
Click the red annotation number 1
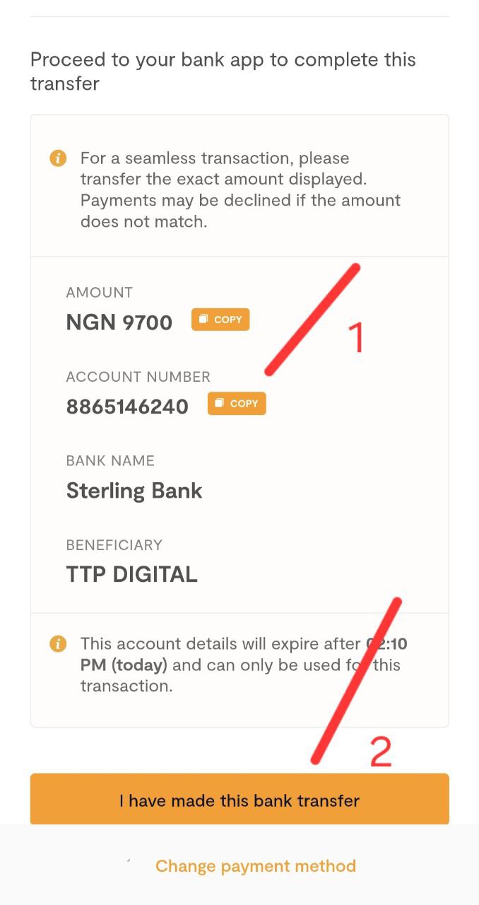pos(357,337)
